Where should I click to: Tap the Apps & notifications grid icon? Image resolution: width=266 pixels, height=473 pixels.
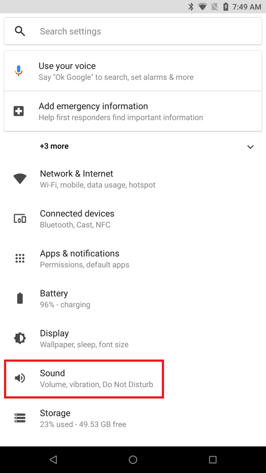point(20,258)
